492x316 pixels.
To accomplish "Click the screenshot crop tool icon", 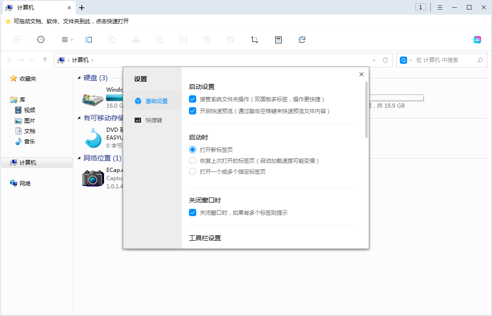I will click(255, 40).
